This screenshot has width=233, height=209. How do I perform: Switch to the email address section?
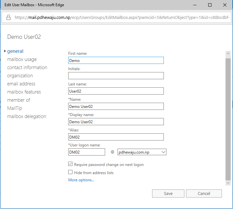point(21,84)
